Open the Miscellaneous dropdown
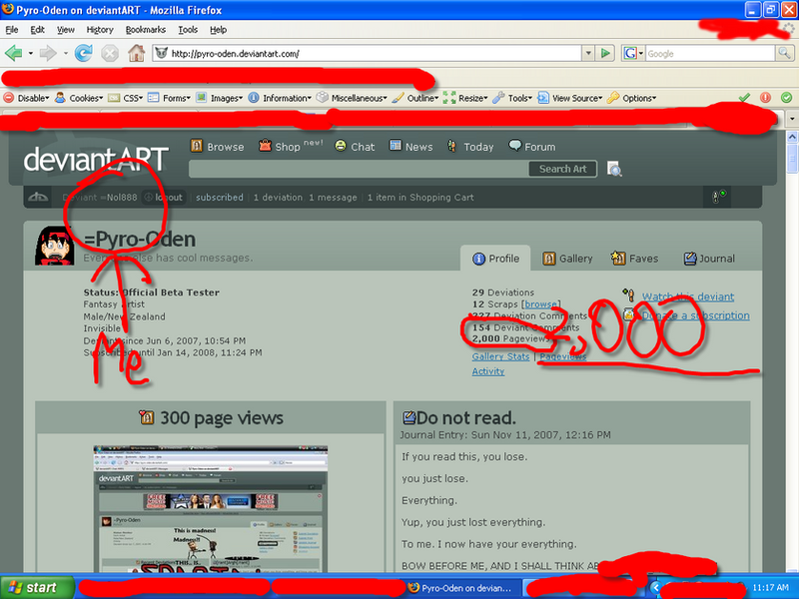799x599 pixels. (352, 98)
